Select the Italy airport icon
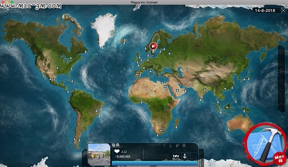The image size is (288, 167). click(151, 72)
